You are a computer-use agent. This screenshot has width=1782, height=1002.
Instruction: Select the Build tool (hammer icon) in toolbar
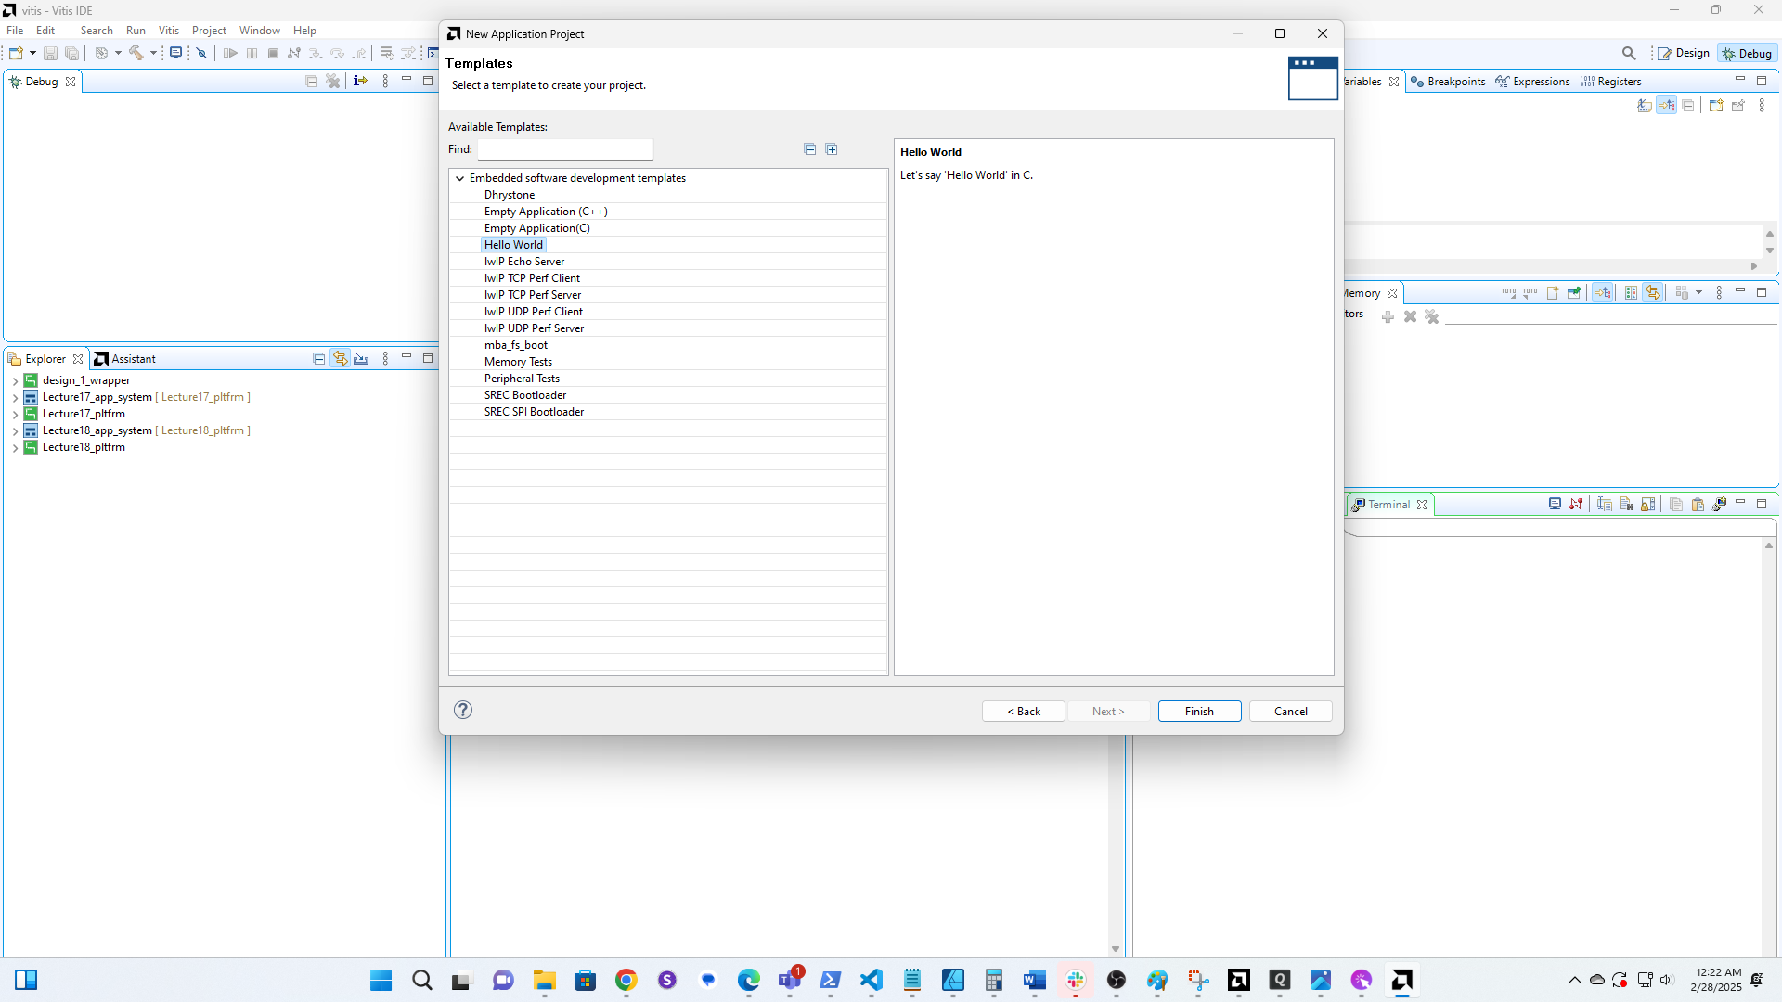pos(136,53)
